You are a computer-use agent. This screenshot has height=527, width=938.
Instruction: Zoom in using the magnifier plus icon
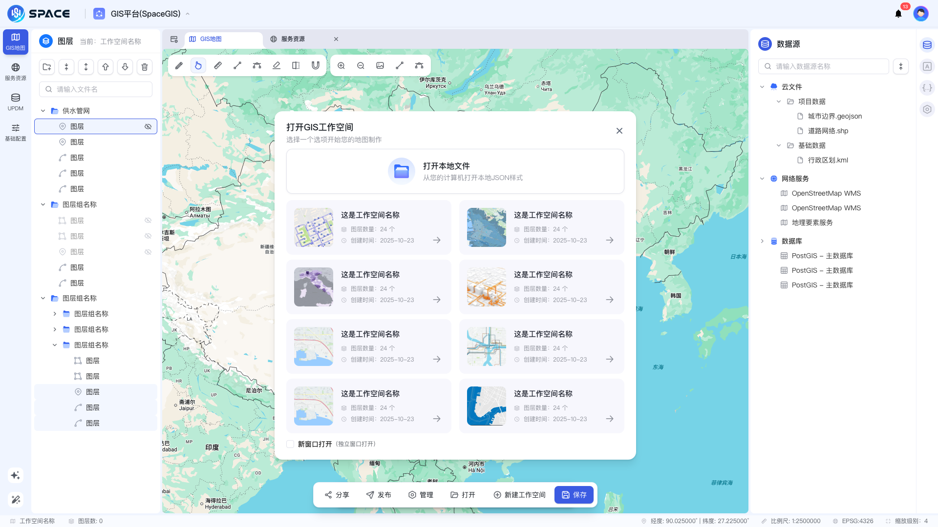pyautogui.click(x=341, y=65)
